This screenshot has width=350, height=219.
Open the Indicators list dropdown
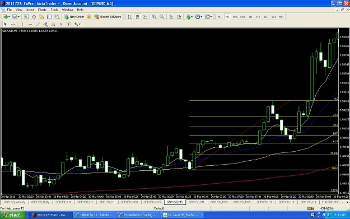189,17
